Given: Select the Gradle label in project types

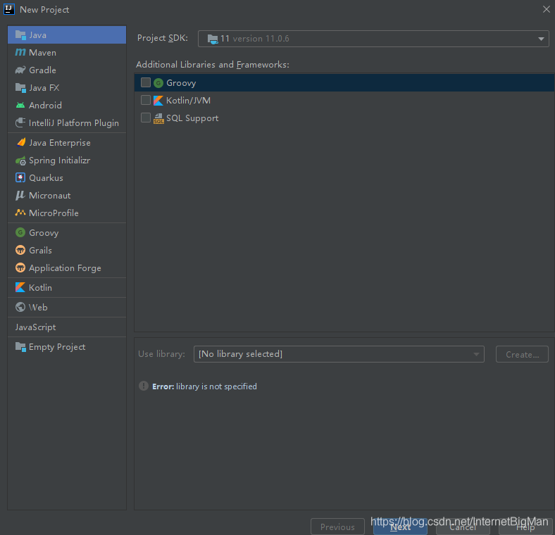Looking at the screenshot, I should click(42, 70).
